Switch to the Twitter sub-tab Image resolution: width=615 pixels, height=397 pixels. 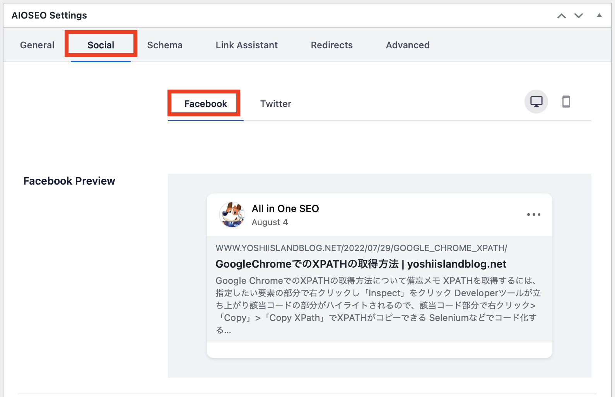pos(276,104)
